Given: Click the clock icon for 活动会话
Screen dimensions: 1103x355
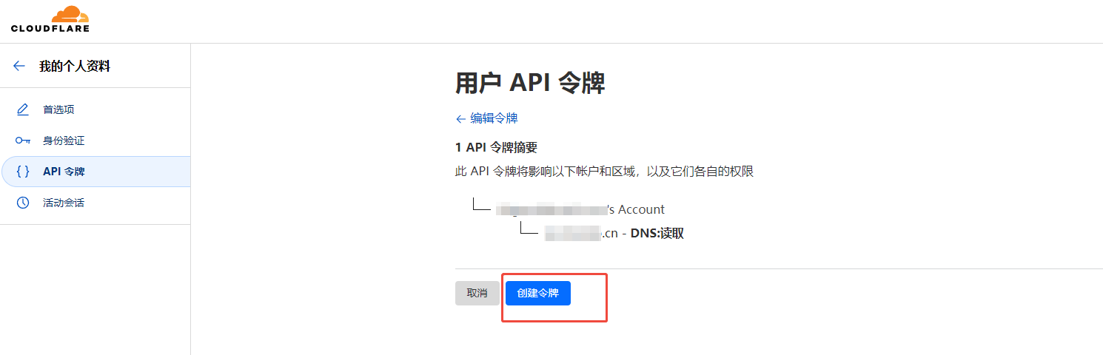Looking at the screenshot, I should point(23,203).
